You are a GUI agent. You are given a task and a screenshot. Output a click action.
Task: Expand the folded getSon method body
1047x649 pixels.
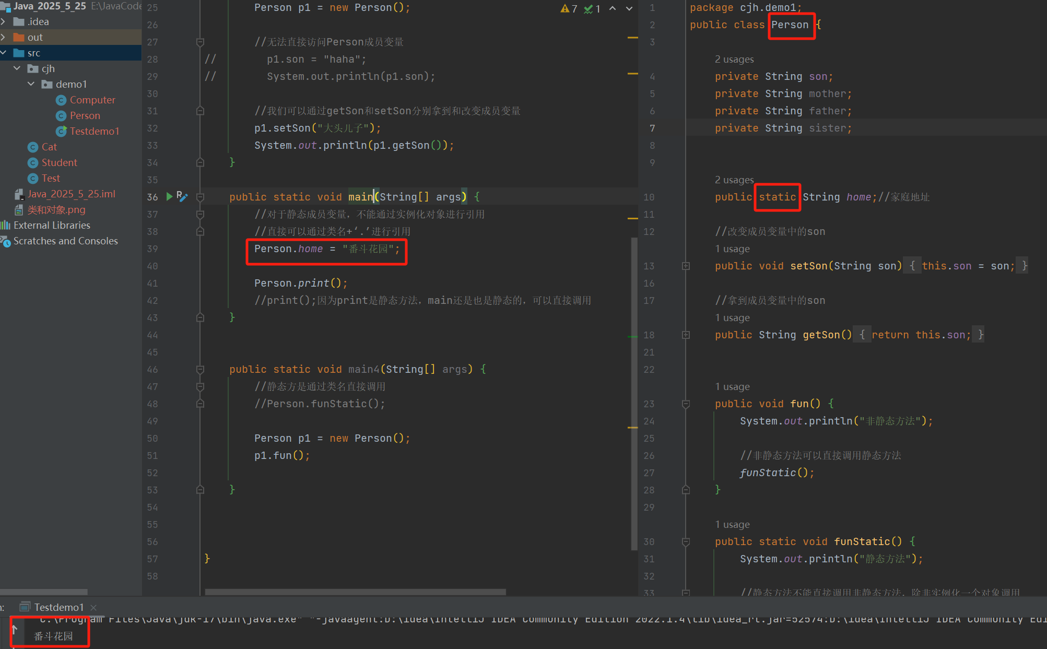tap(686, 335)
